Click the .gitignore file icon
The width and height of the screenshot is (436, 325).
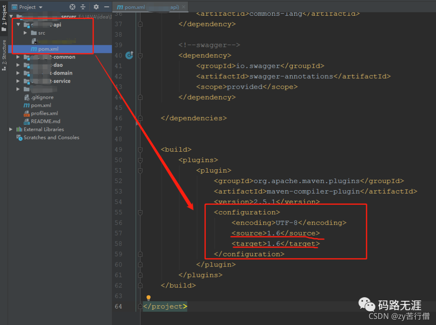(x=27, y=97)
